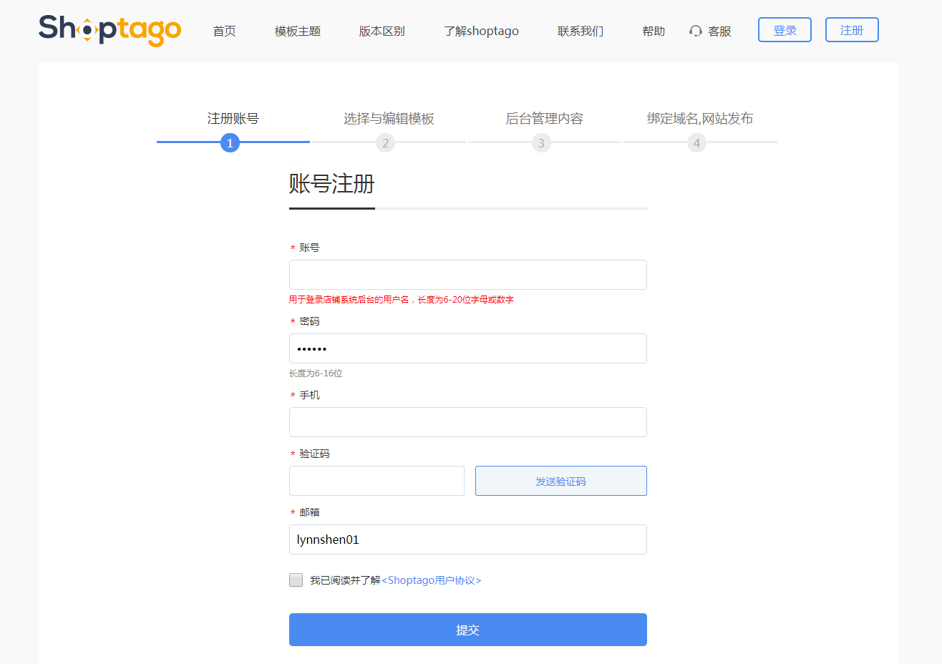This screenshot has width=942, height=664.
Task: Open the 首页 menu item
Action: point(224,31)
